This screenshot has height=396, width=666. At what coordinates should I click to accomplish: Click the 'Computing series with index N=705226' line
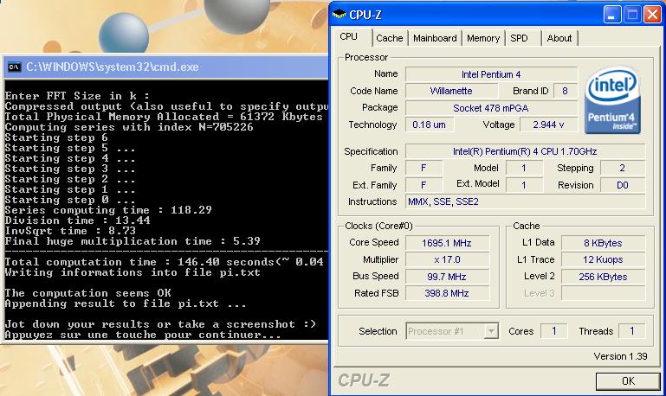(x=129, y=127)
